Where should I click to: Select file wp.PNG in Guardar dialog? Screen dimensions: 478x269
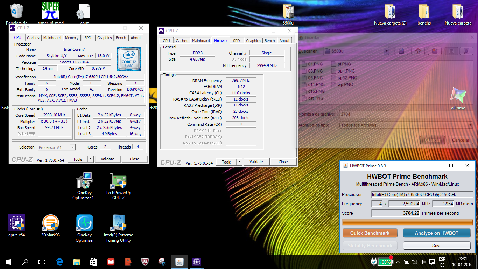tap(342, 84)
